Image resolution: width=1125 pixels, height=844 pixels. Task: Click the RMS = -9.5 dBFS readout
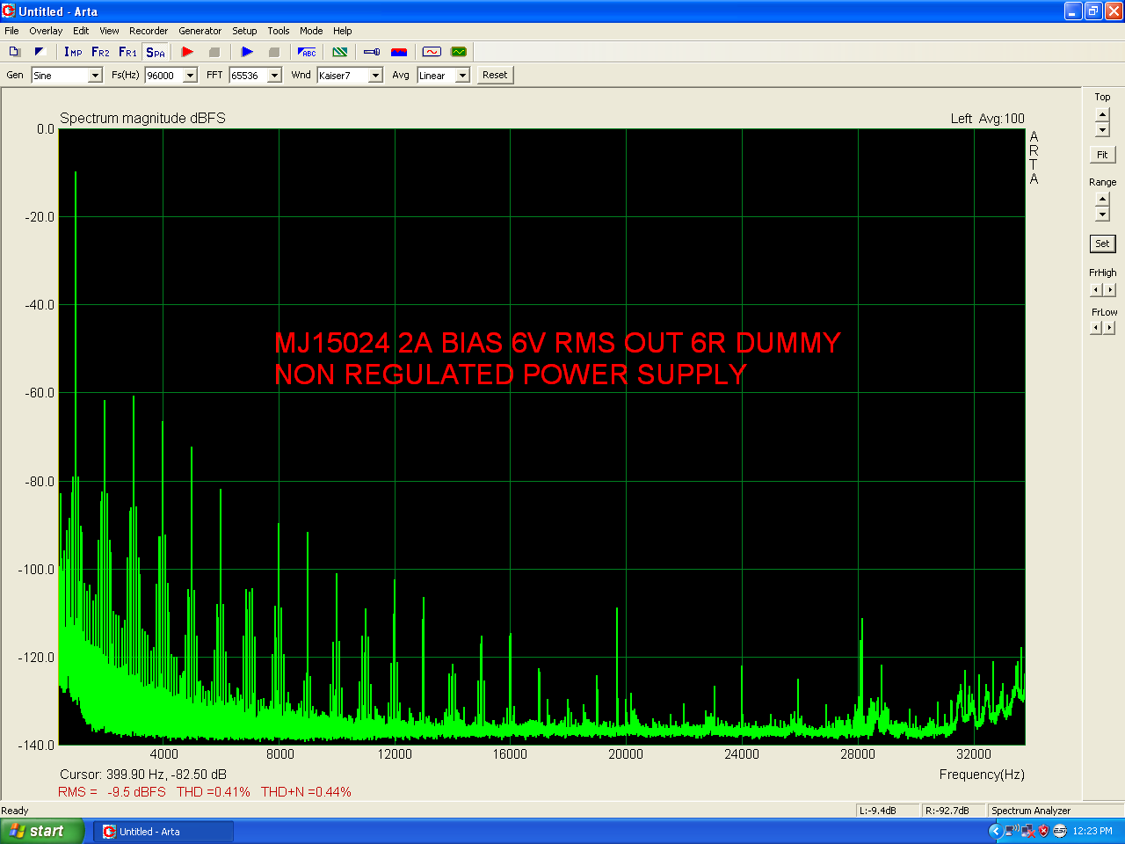112,792
